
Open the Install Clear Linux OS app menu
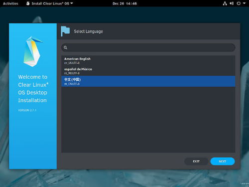tap(50, 3)
